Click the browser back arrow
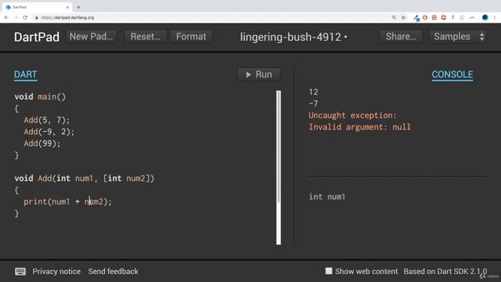Image resolution: width=501 pixels, height=282 pixels. point(6,17)
